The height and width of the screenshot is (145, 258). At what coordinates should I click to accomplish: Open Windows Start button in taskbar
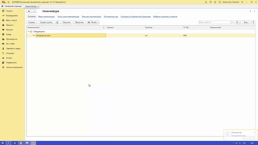(x=2, y=143)
